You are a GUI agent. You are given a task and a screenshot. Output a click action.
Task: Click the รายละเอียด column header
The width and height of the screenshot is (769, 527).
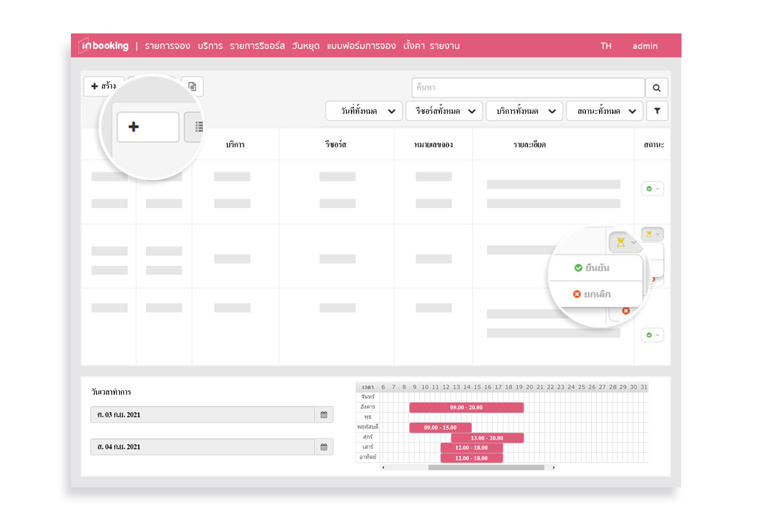[x=530, y=145]
